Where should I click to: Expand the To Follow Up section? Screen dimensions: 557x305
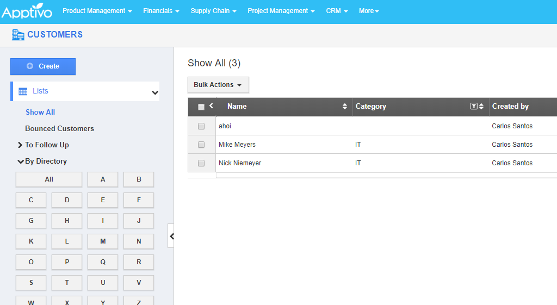tap(20, 145)
